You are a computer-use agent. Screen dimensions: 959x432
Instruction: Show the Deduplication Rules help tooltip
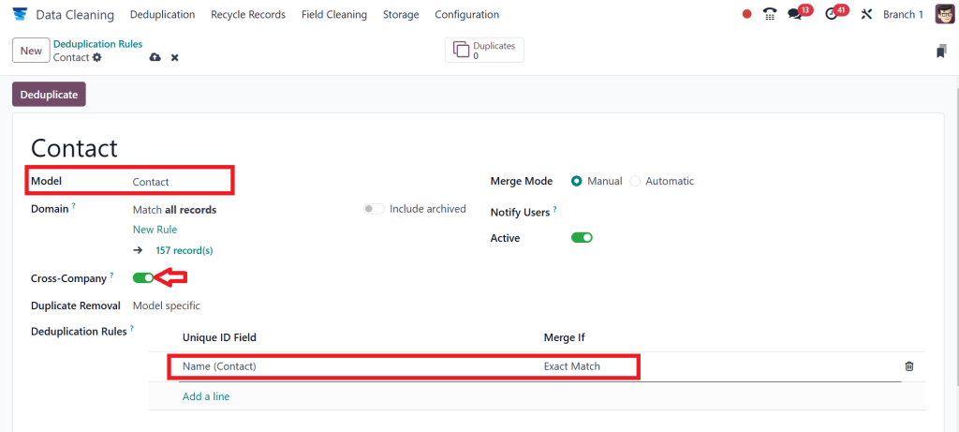[x=131, y=329]
